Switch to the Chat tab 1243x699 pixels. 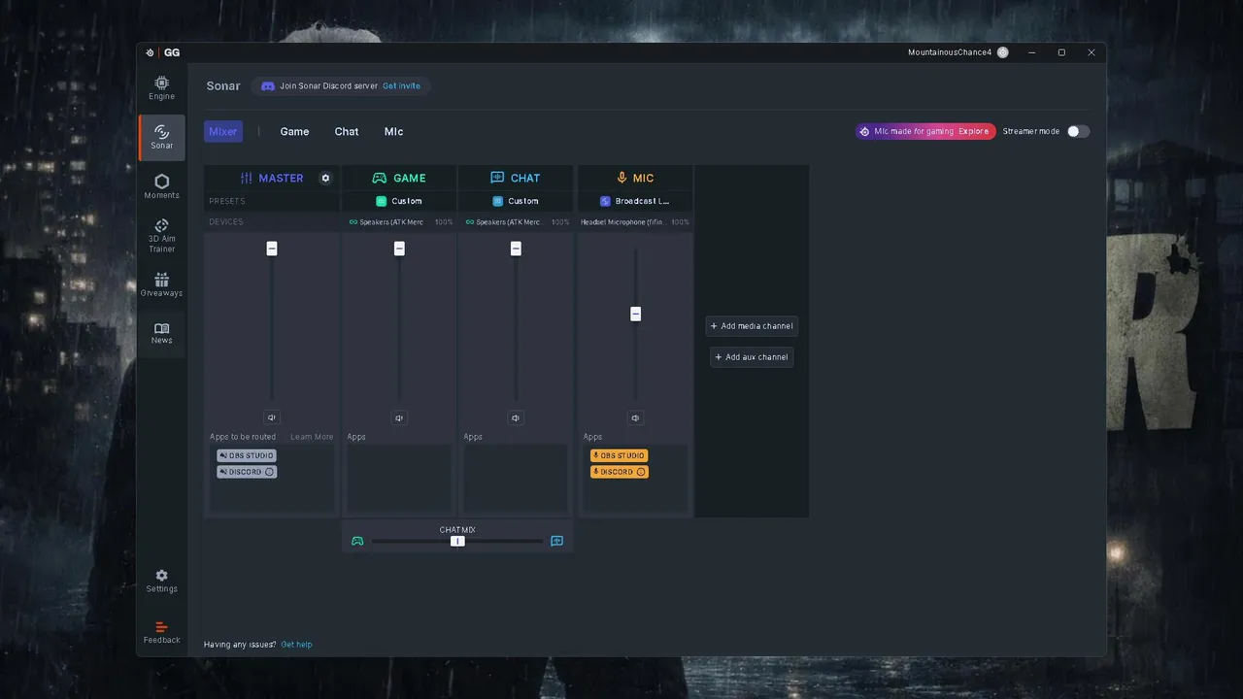click(347, 131)
